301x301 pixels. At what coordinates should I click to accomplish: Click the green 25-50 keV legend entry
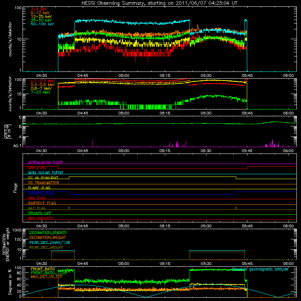click(41, 20)
